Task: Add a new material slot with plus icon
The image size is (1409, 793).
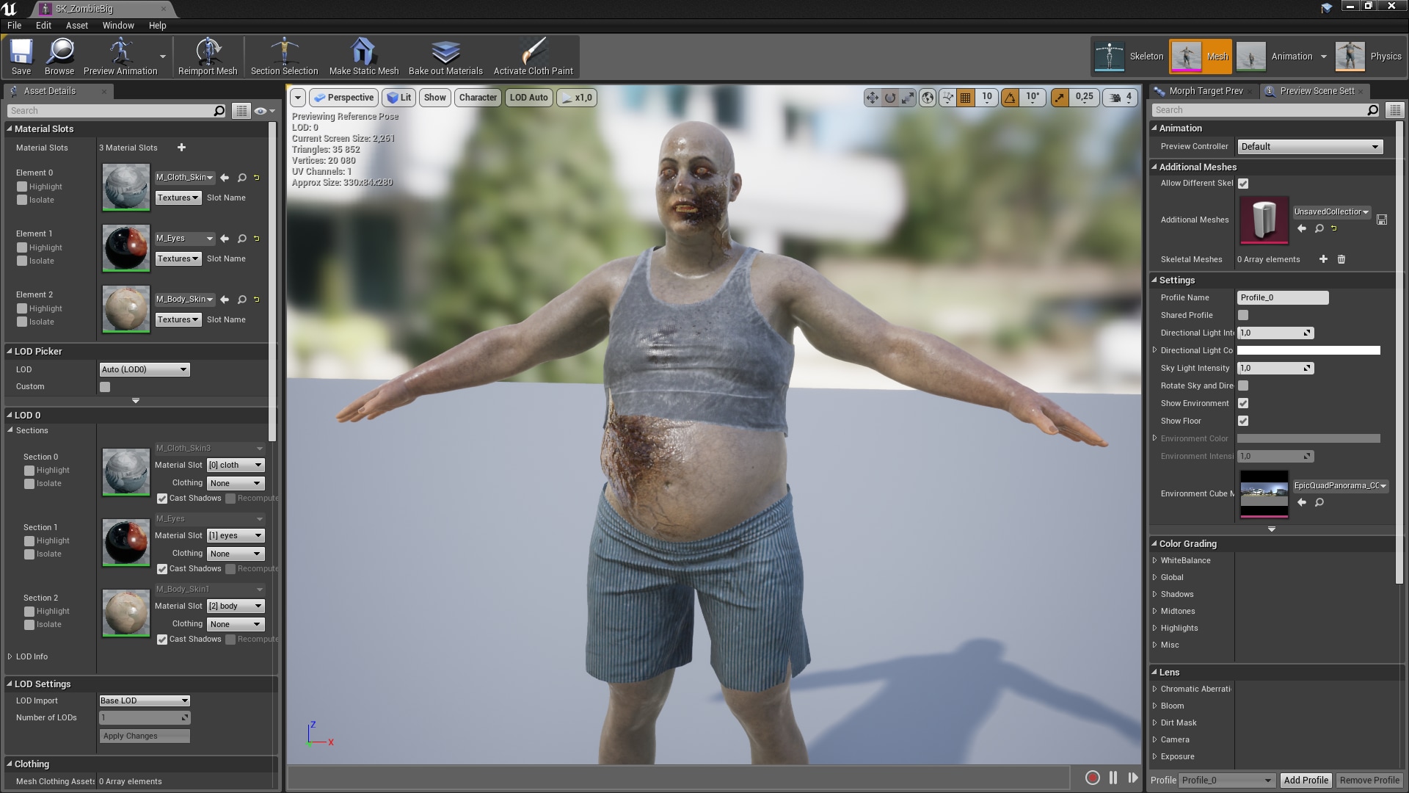Action: coord(181,148)
